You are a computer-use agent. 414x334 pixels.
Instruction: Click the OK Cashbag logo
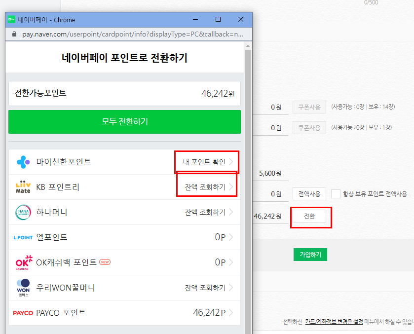(x=24, y=262)
